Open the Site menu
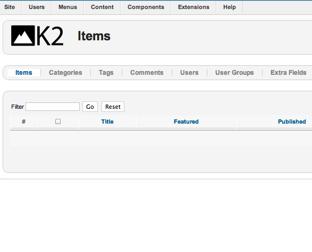Screen dimensions: 312x252 [10, 7]
